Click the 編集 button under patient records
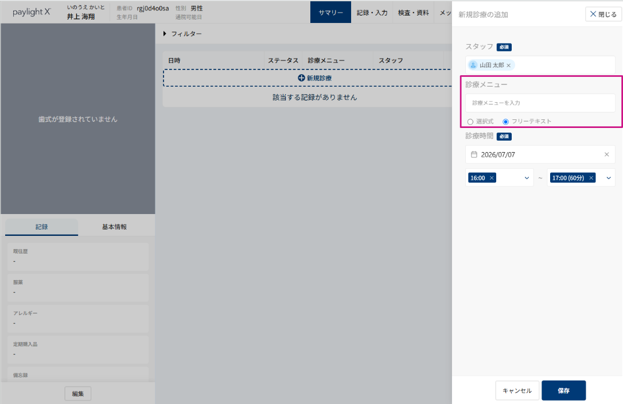The height and width of the screenshot is (404, 623). tap(78, 394)
